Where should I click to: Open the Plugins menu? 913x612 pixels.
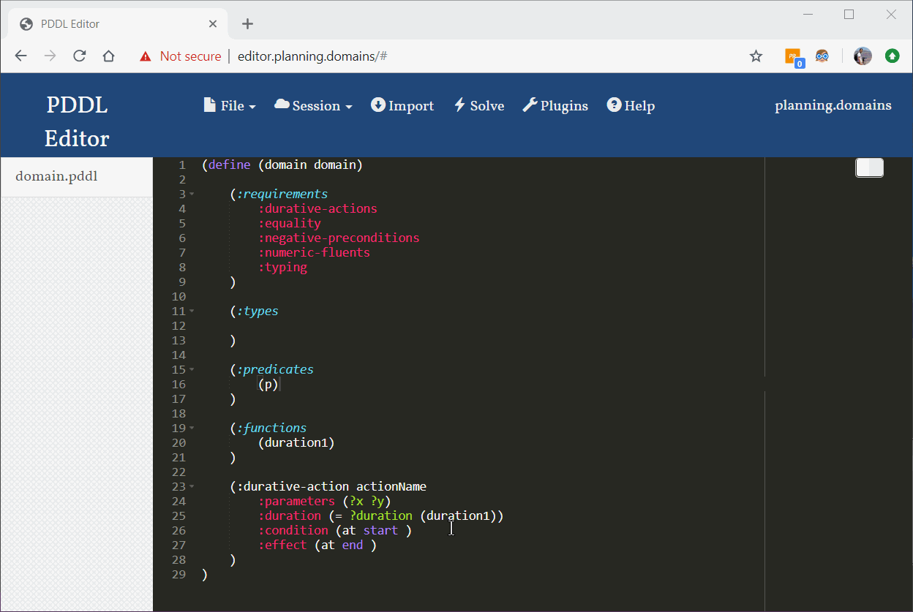(555, 106)
